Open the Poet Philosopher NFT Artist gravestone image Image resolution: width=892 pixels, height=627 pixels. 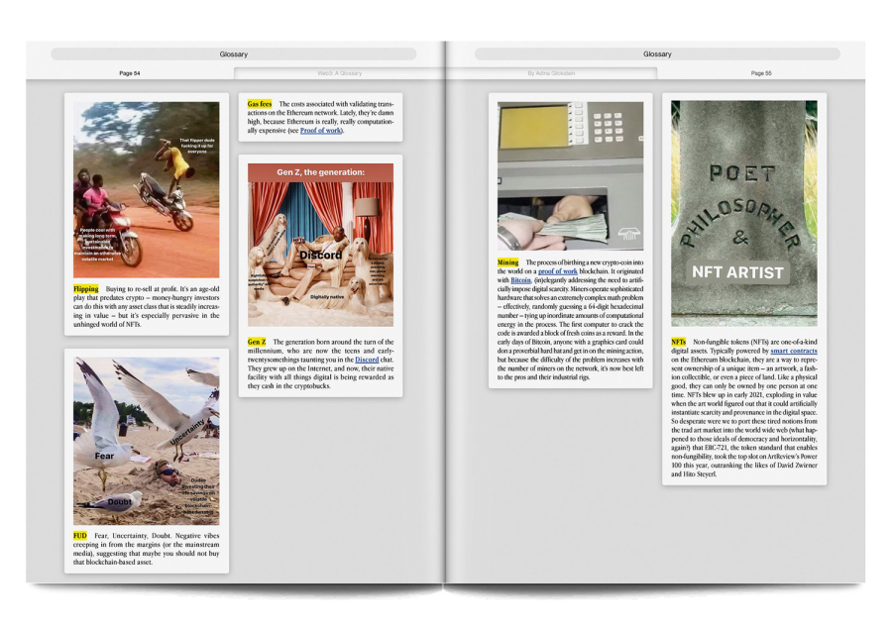[x=743, y=213]
